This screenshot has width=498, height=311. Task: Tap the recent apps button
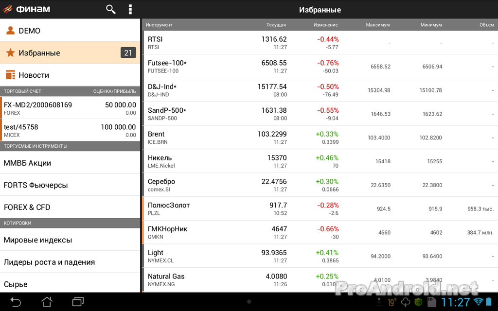78,302
